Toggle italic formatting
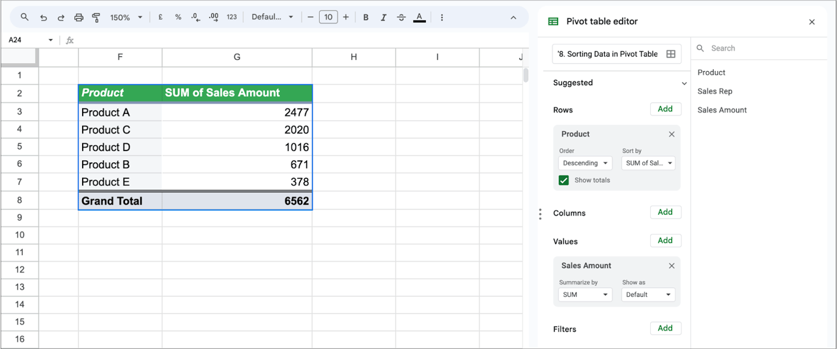The image size is (837, 349). tap(384, 17)
